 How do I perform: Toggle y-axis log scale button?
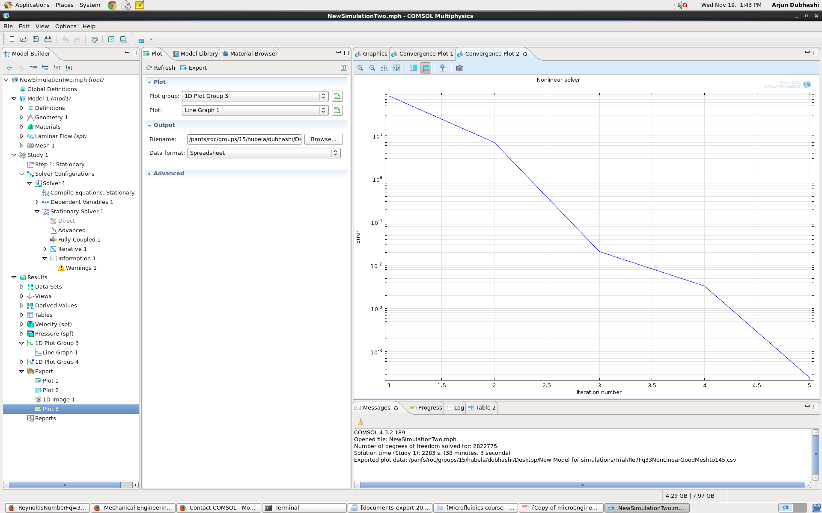[x=426, y=68]
